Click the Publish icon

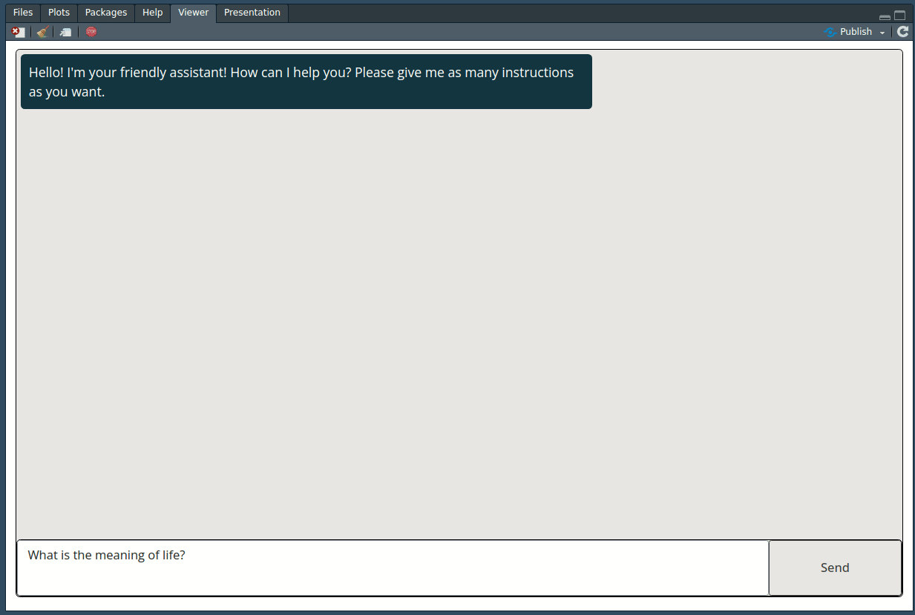point(830,32)
